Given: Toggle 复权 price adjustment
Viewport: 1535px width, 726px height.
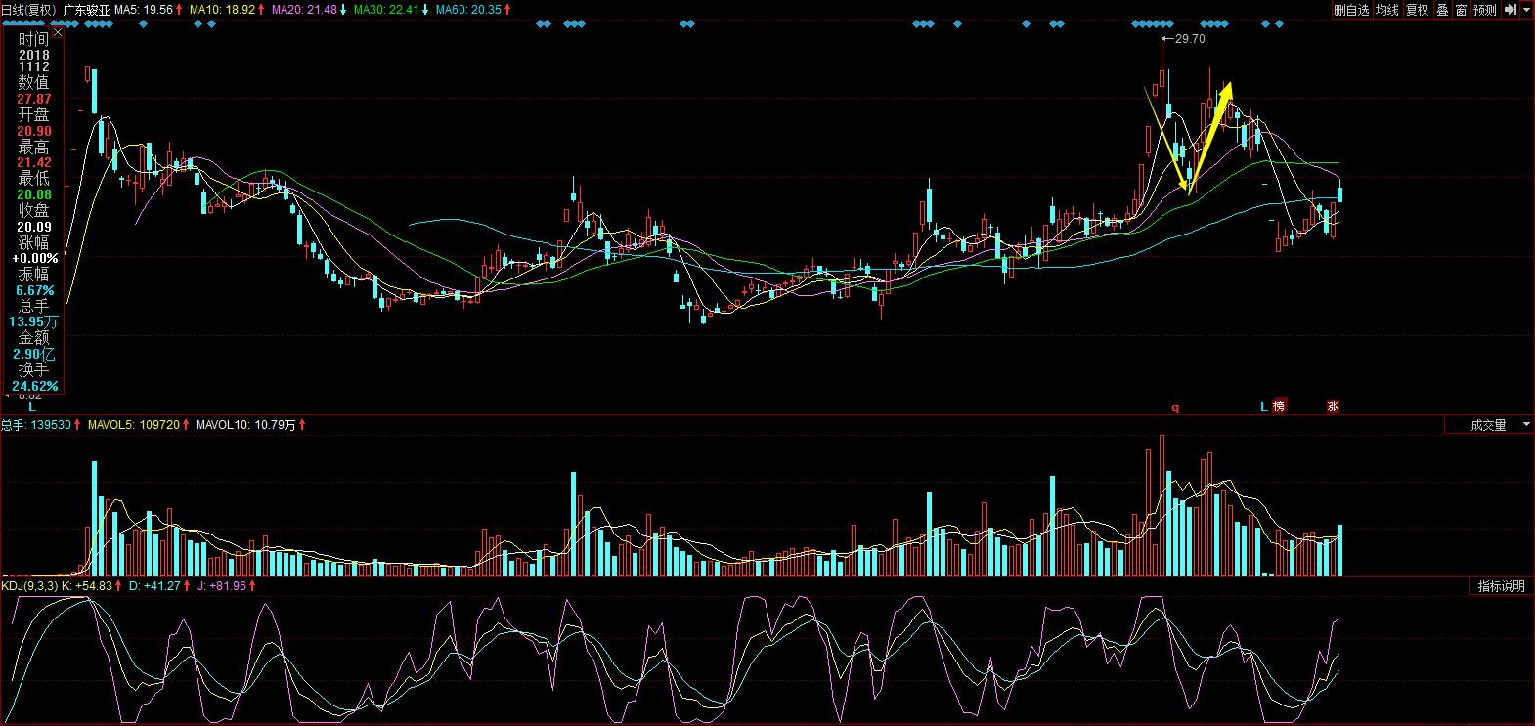Looking at the screenshot, I should 1417,10.
